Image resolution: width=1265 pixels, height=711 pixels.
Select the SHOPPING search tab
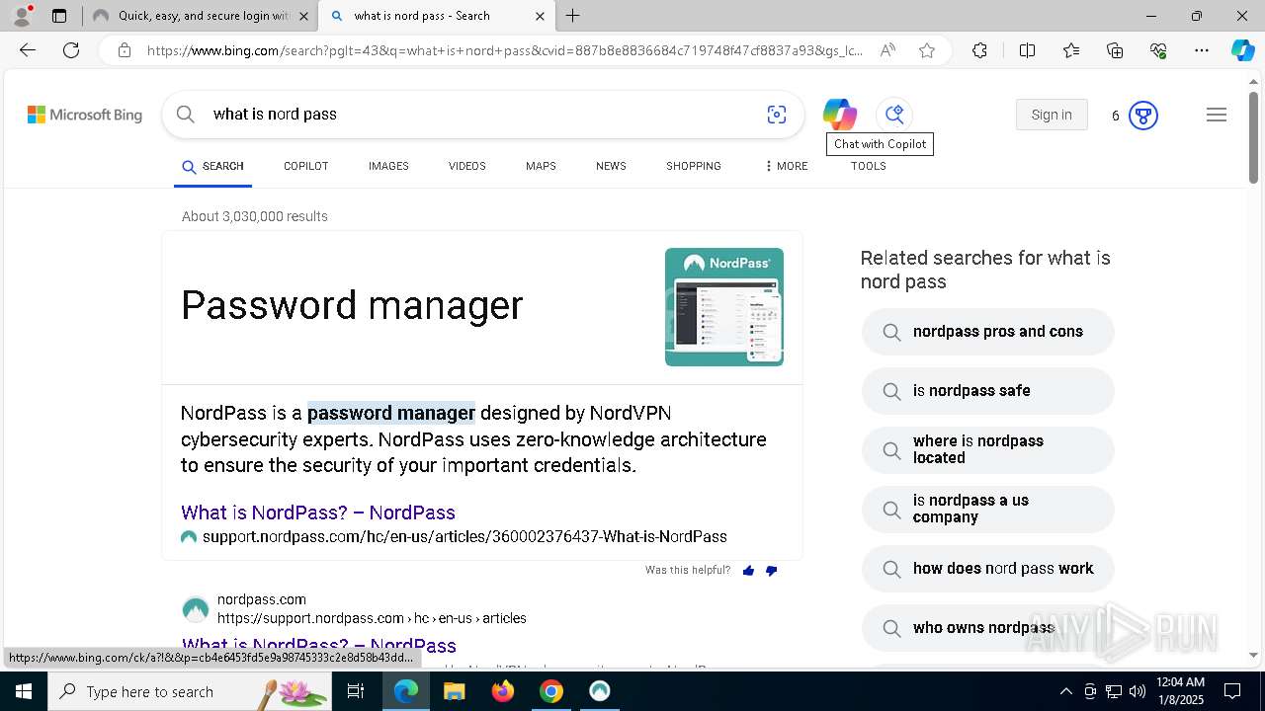[693, 166]
